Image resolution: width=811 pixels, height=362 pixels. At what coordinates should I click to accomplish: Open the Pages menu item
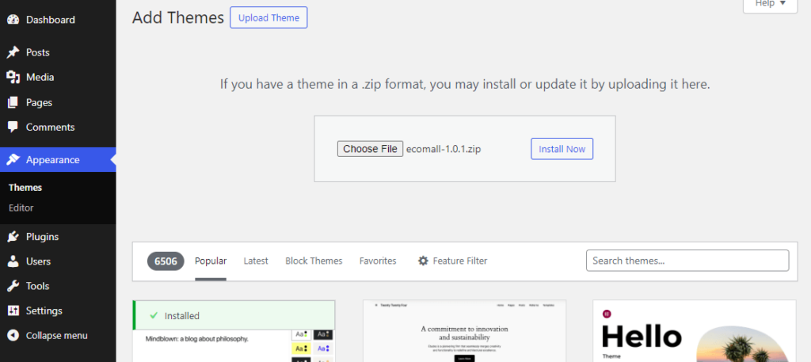[58, 102]
